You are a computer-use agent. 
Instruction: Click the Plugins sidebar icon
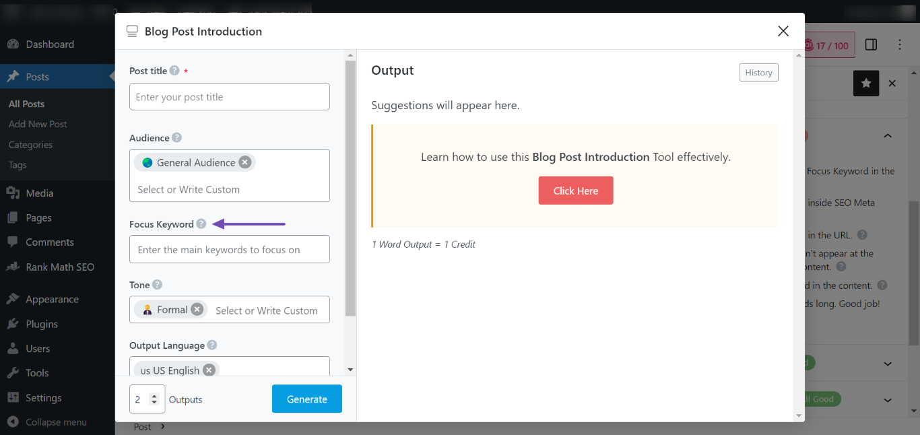[x=13, y=324]
